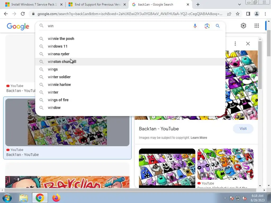This screenshot has height=203, width=271.
Task: Open the muted volume tray icon
Action: [244, 198]
